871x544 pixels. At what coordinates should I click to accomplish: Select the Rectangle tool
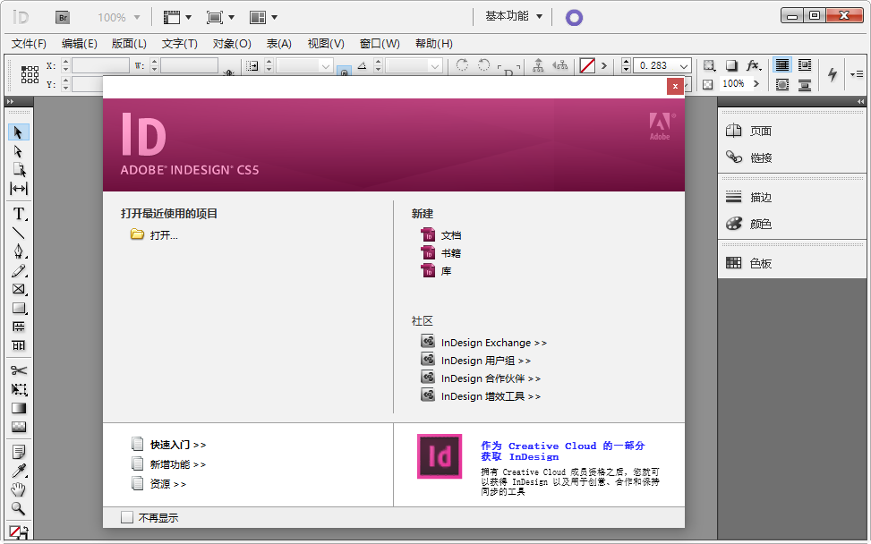pos(18,308)
